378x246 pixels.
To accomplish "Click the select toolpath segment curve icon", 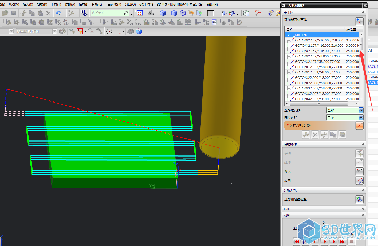I will point(359,125).
